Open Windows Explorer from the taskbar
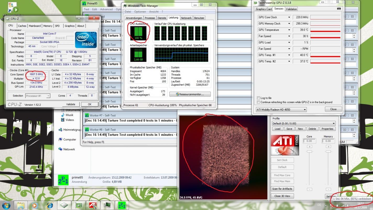 click(x=21, y=205)
